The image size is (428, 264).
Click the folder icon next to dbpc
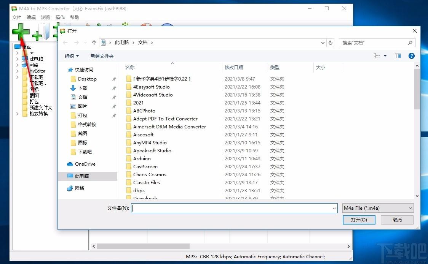(x=129, y=191)
